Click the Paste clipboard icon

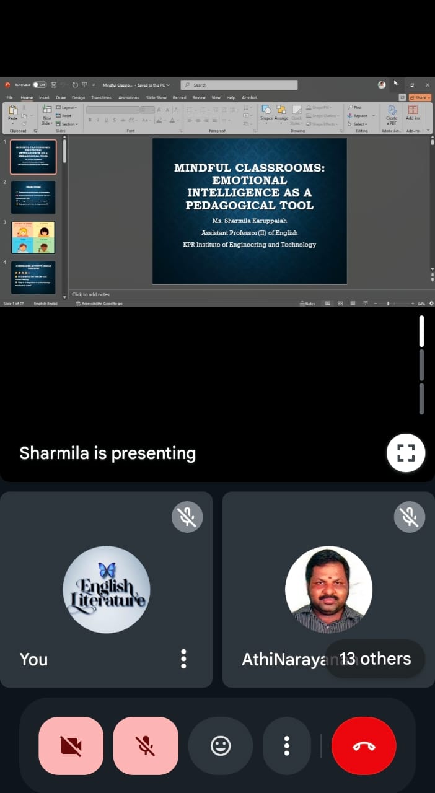click(x=12, y=112)
